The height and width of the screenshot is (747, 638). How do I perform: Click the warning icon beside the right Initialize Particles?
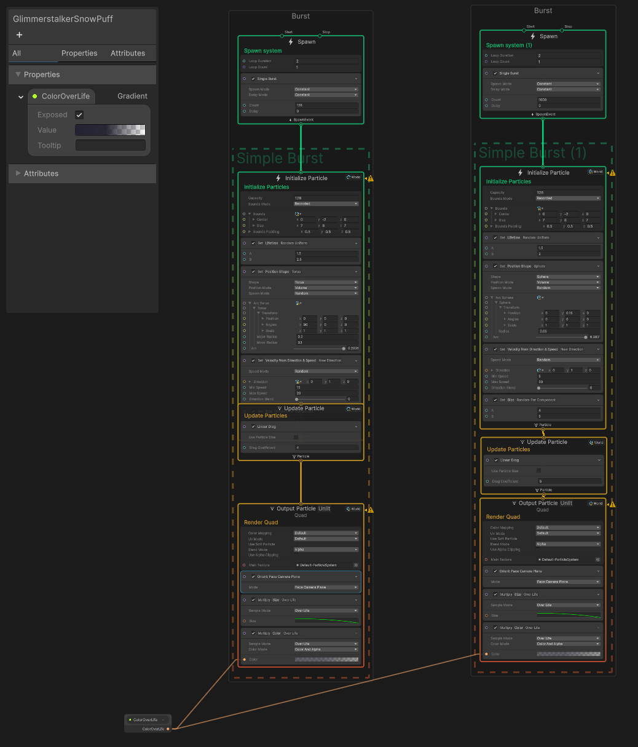click(611, 173)
